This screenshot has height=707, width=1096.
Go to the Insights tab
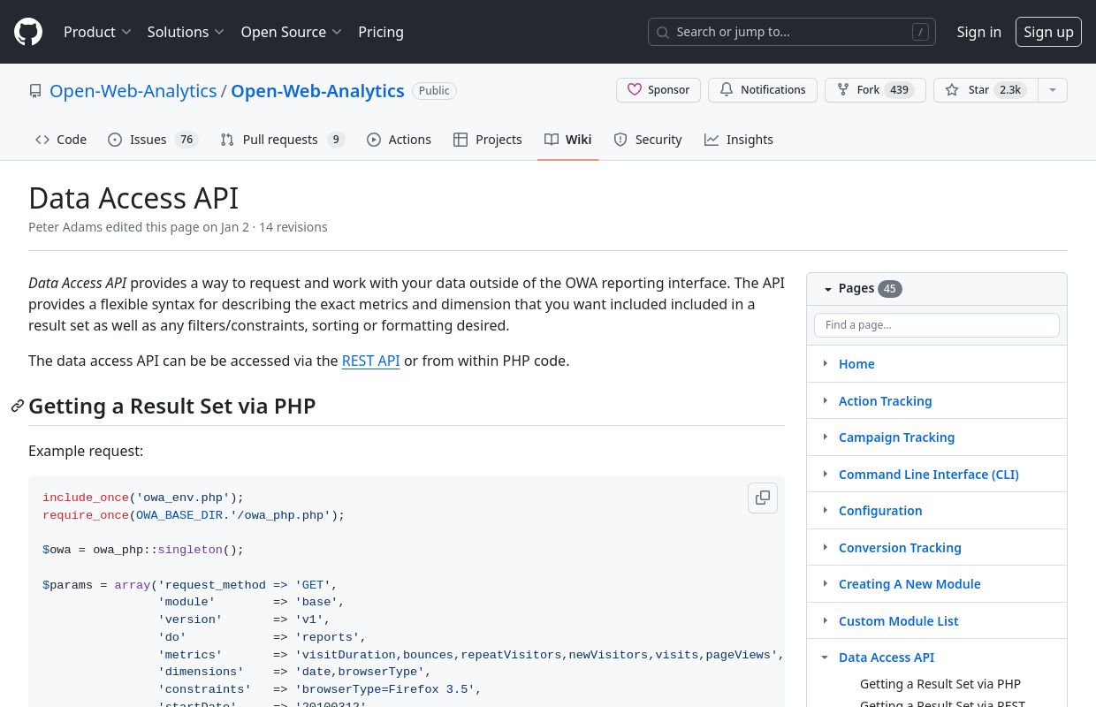click(x=739, y=140)
